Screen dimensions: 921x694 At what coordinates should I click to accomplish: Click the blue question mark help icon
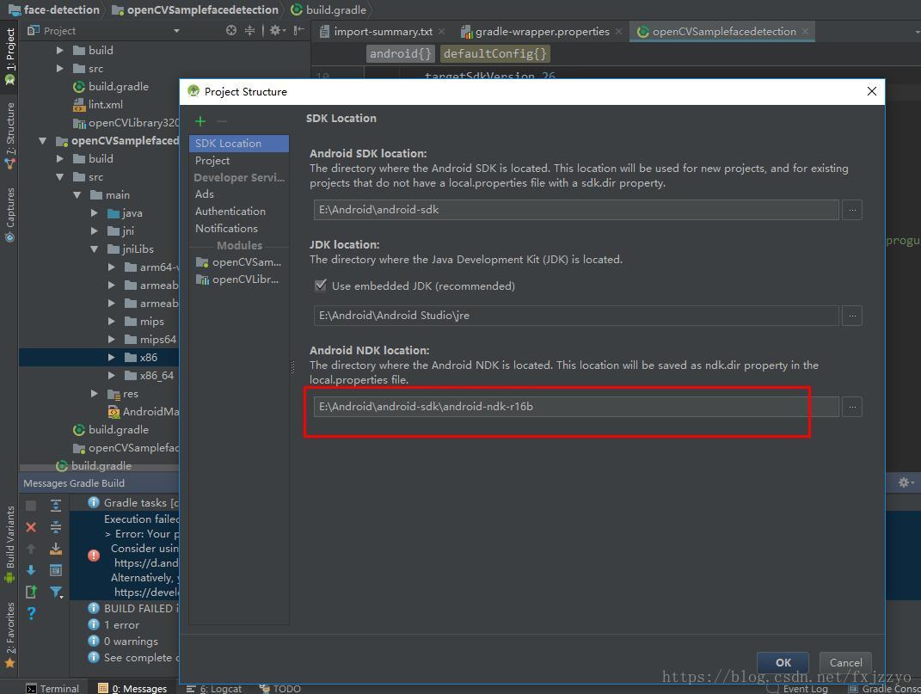point(31,613)
